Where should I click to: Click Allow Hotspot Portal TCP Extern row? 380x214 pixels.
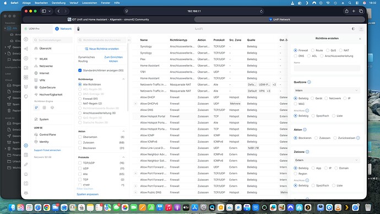click(x=210, y=116)
